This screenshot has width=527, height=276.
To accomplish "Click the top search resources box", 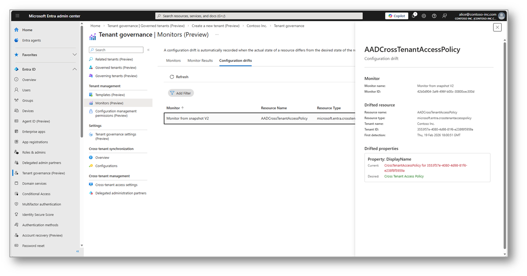I will tap(259, 16).
